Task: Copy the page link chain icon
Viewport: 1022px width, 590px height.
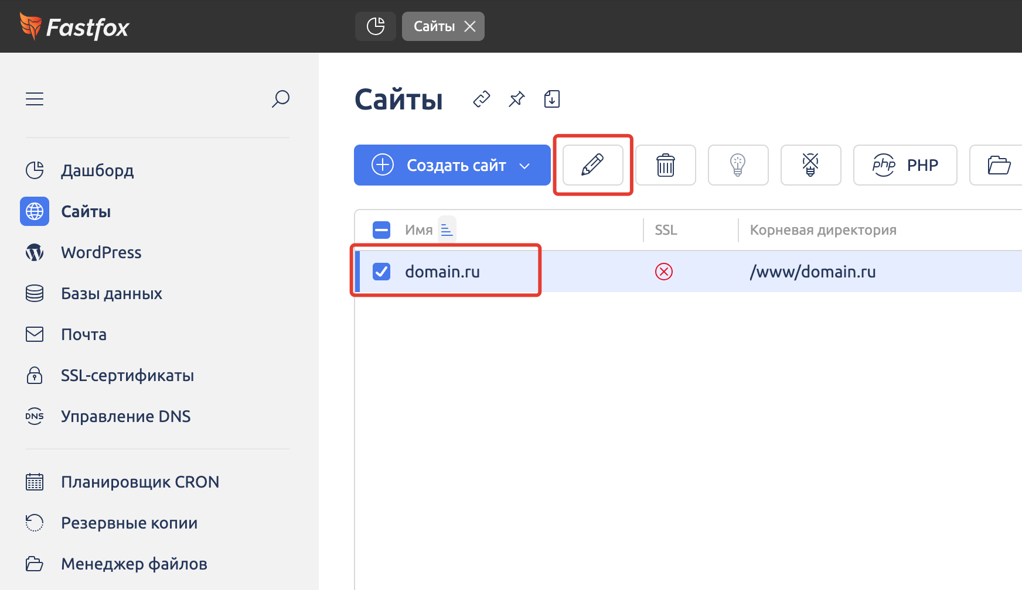Action: pyautogui.click(x=481, y=99)
